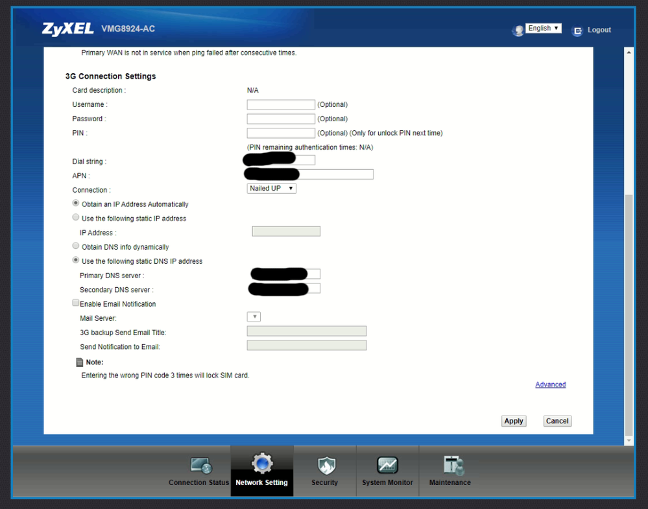Screen dimensions: 648x509
Task: Select Use the following static IP address
Action: click(76, 218)
